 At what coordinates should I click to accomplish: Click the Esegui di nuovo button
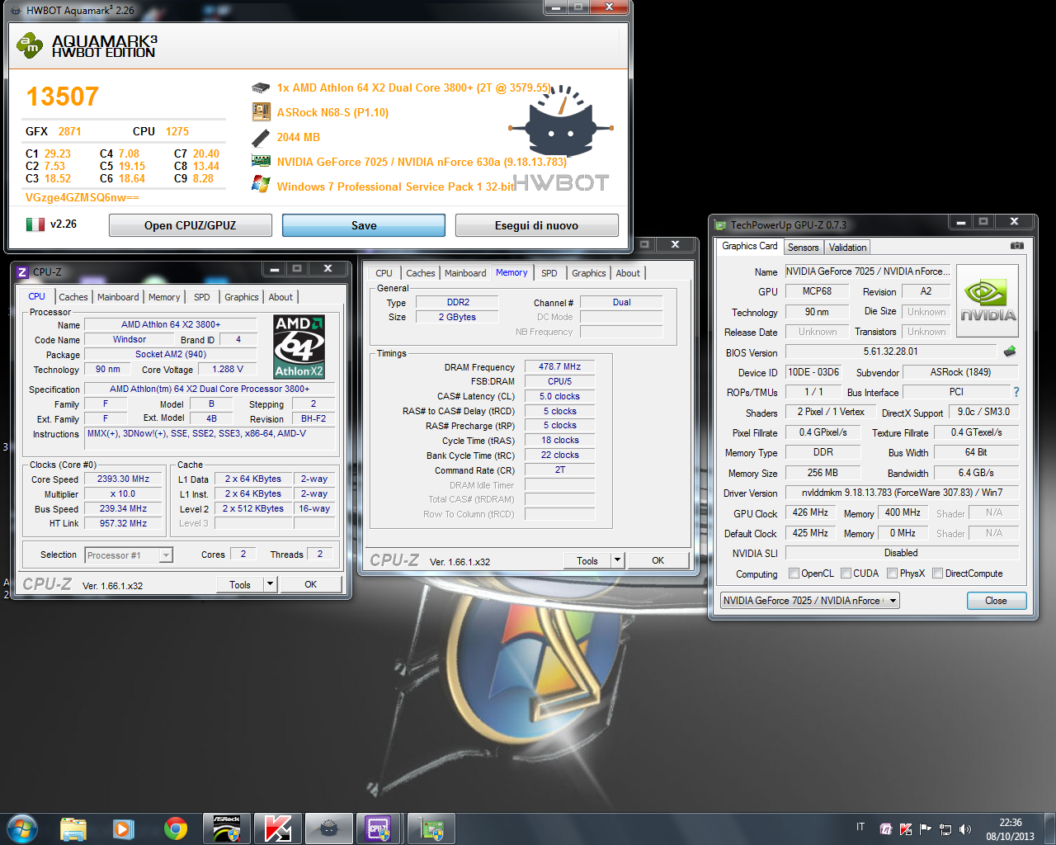[x=536, y=225]
